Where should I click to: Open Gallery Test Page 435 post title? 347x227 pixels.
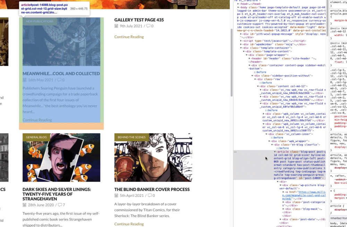click(139, 20)
